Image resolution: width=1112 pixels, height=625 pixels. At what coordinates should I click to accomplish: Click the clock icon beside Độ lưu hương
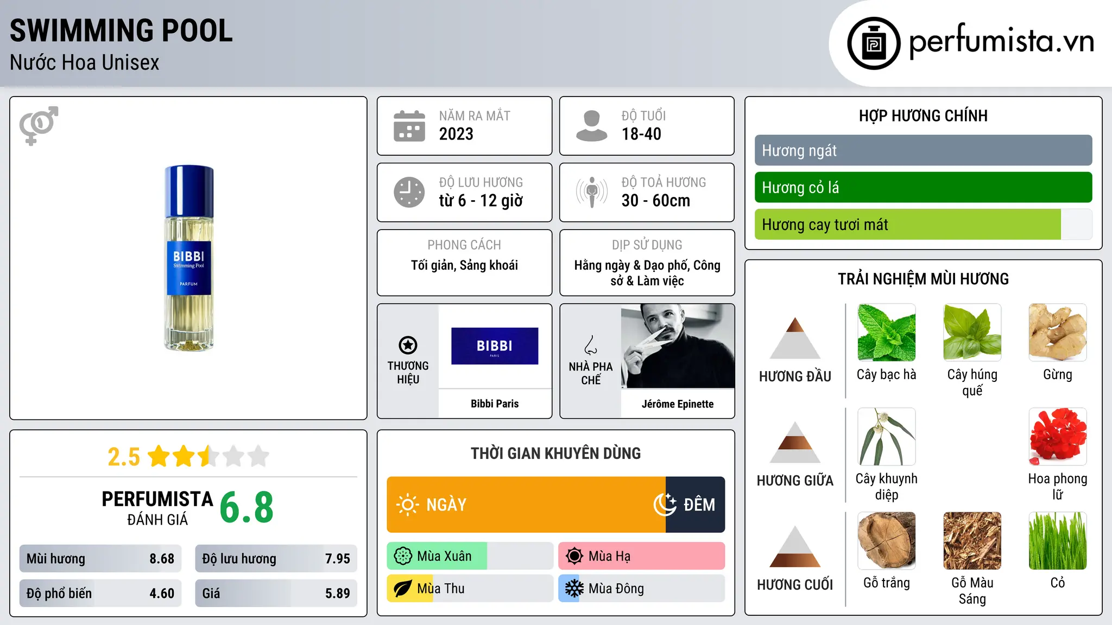[x=409, y=192]
